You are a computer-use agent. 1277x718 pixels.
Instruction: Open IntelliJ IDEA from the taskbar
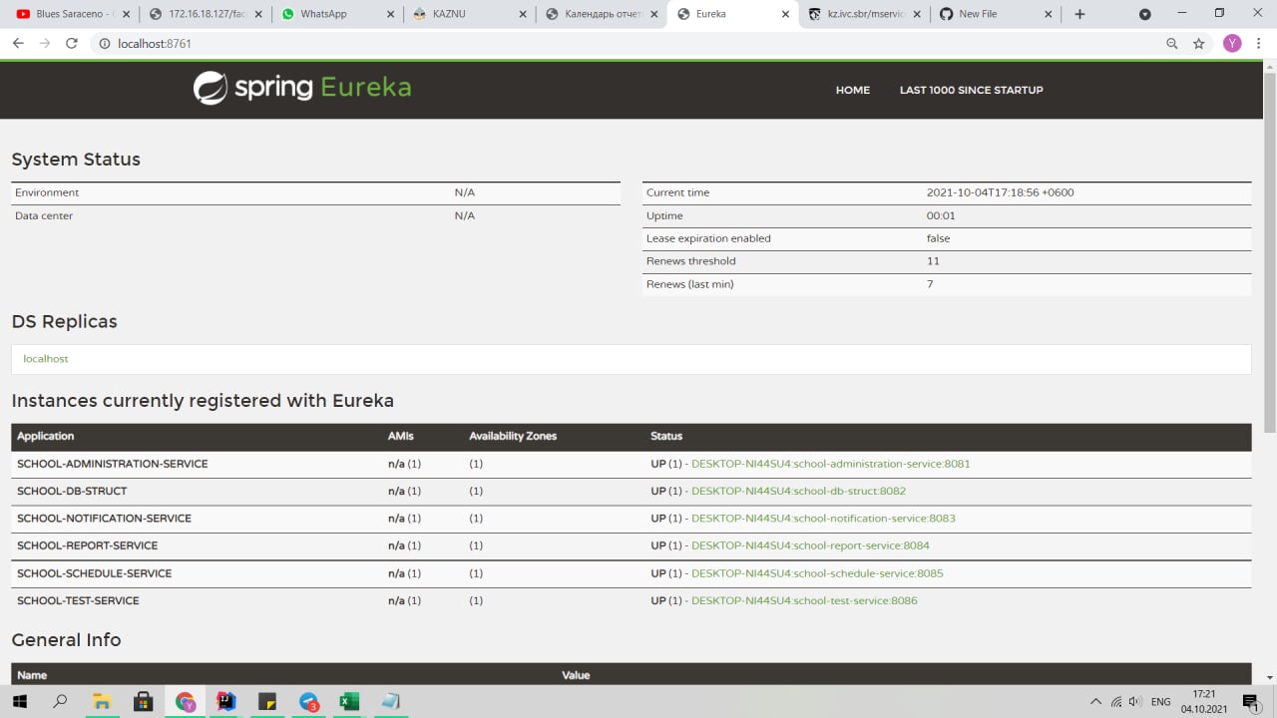coord(225,702)
